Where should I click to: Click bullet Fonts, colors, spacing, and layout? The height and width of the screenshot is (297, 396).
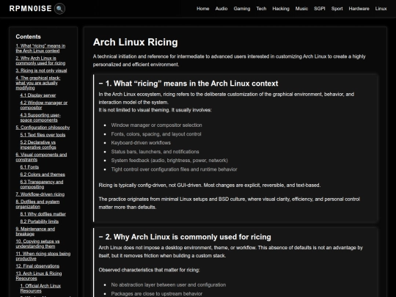point(156,134)
